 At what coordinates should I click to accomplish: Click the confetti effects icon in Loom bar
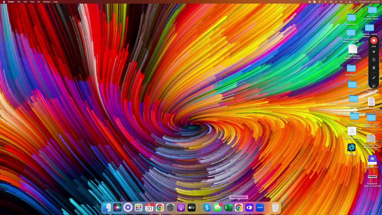tap(374, 86)
